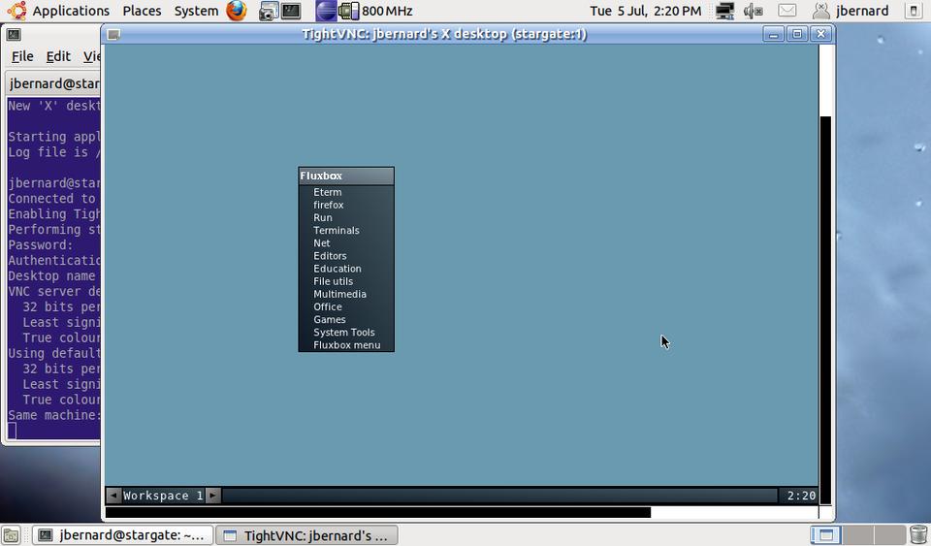This screenshot has width=931, height=546.
Task: Open the System menu
Action: pyautogui.click(x=196, y=11)
